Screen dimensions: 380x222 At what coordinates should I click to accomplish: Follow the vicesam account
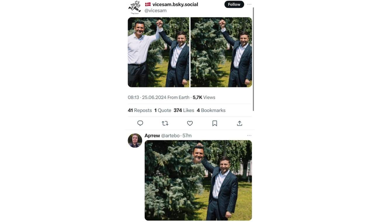pyautogui.click(x=234, y=4)
